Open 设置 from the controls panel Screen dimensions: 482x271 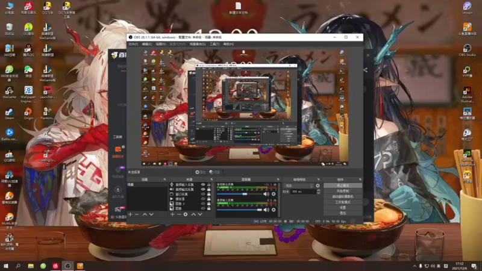tap(342, 208)
